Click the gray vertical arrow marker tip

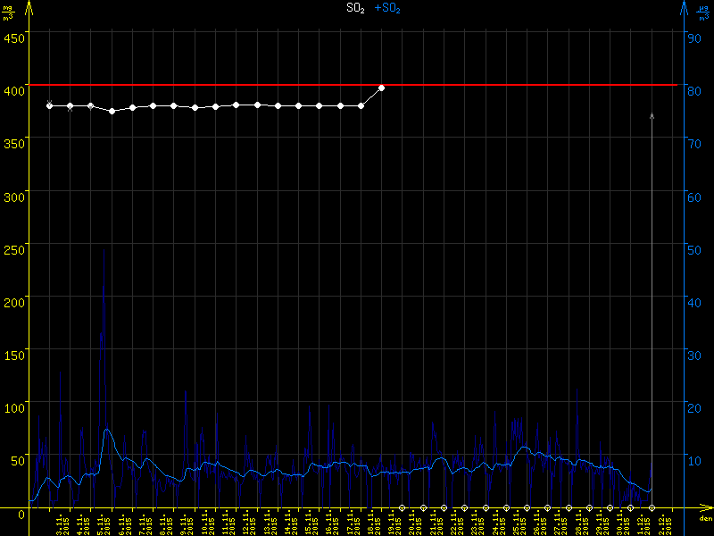point(652,115)
